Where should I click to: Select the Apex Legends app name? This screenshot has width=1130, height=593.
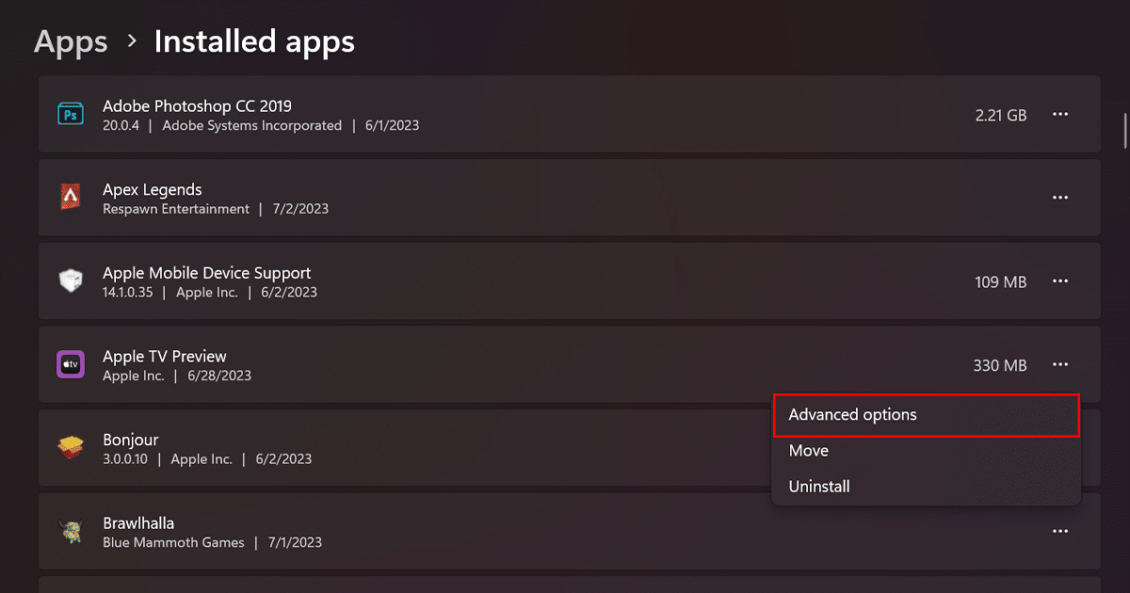153,189
